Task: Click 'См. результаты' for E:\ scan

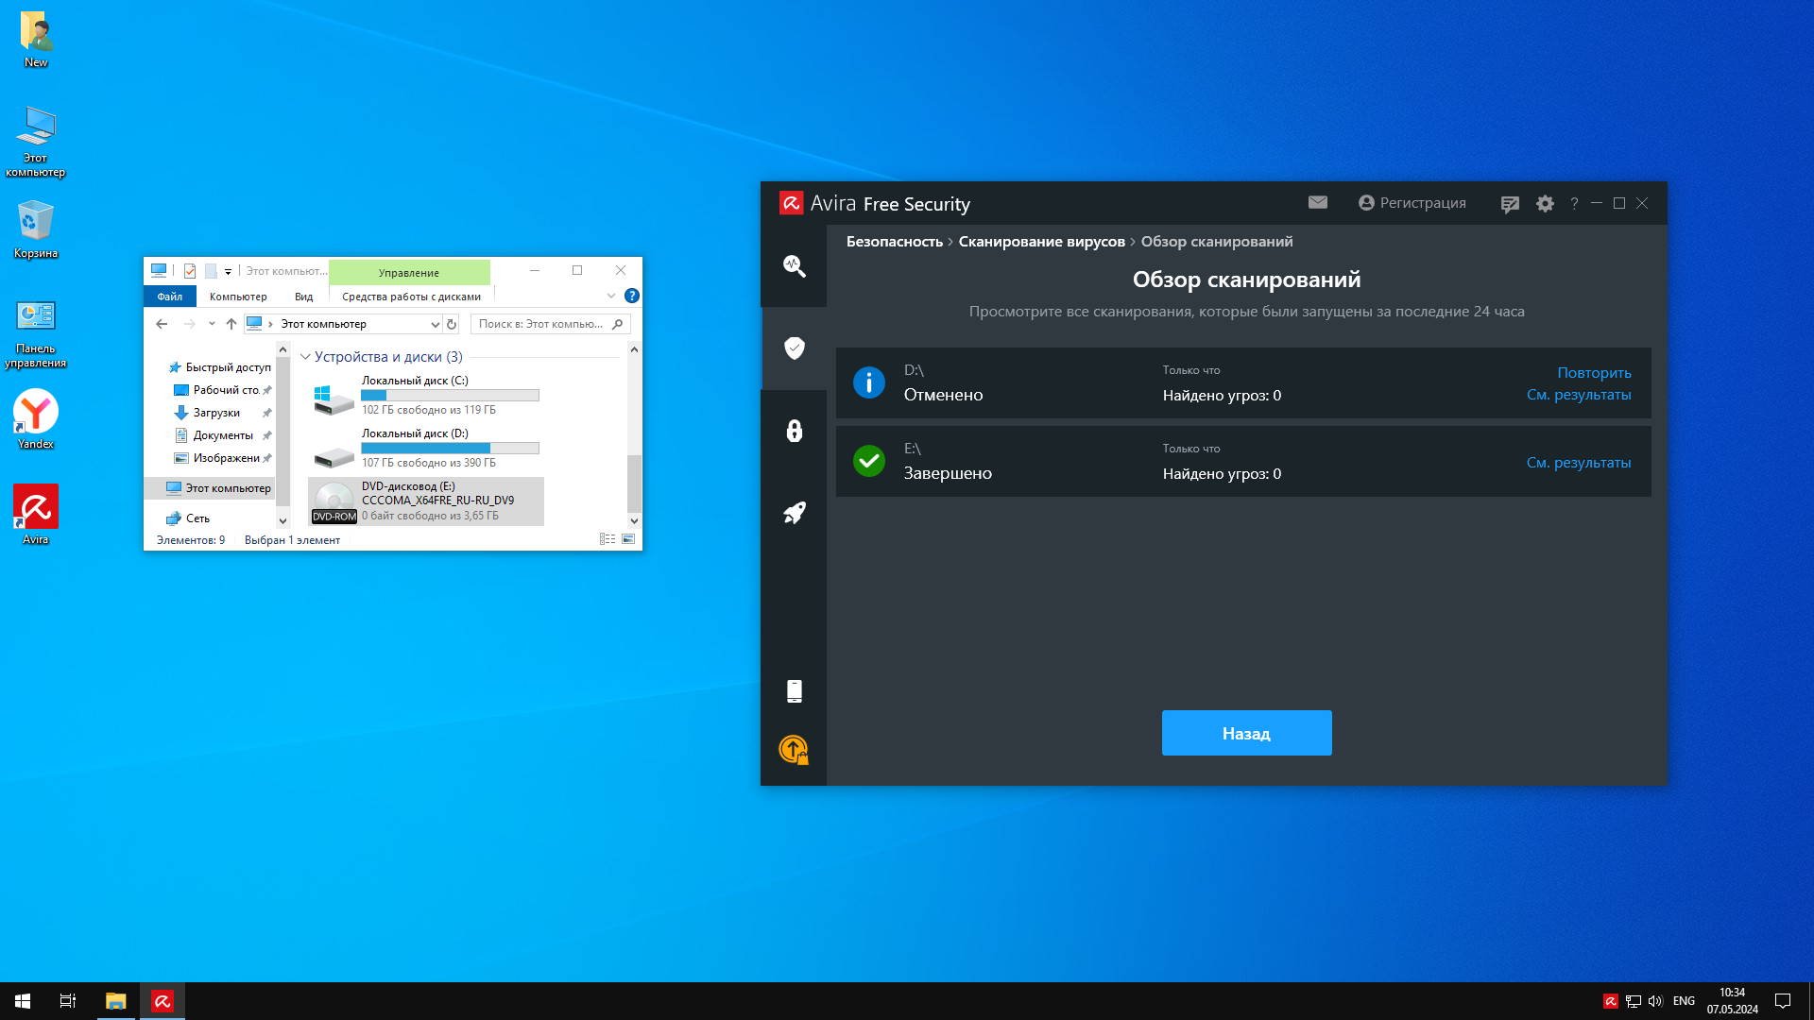Action: [x=1578, y=463]
